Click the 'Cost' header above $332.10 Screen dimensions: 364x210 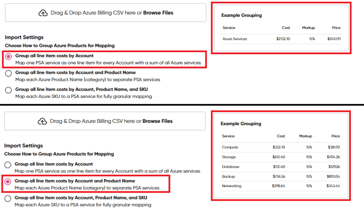click(281, 136)
